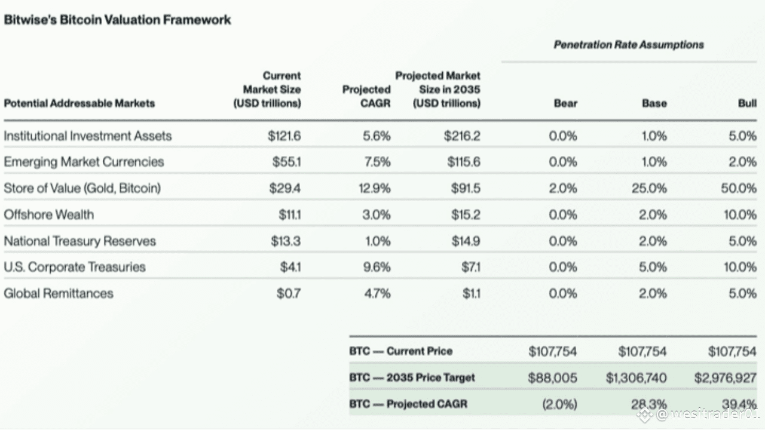Click the Bear column header
The image size is (765, 430).
(565, 103)
